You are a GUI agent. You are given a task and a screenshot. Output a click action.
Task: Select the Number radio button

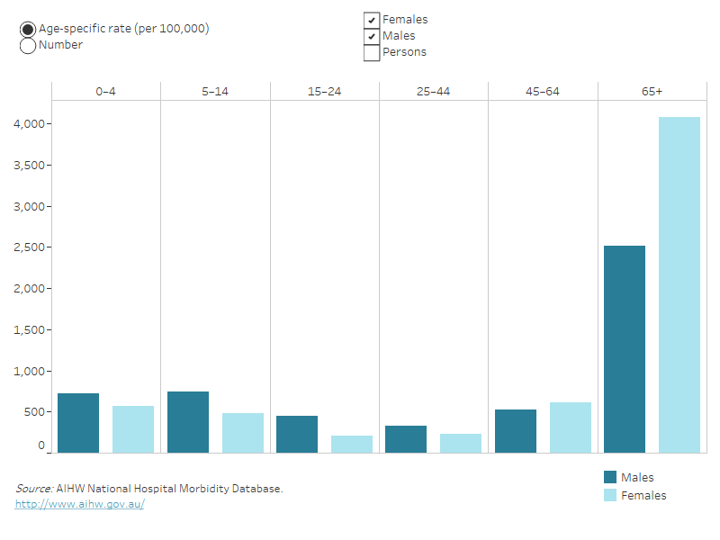28,45
